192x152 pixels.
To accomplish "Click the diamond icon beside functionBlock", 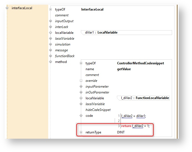I will pos(50,56).
